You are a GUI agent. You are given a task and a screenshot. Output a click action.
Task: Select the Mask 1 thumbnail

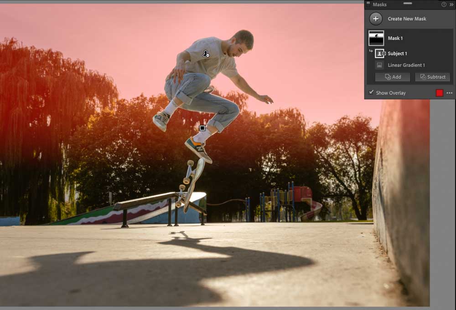coord(376,38)
